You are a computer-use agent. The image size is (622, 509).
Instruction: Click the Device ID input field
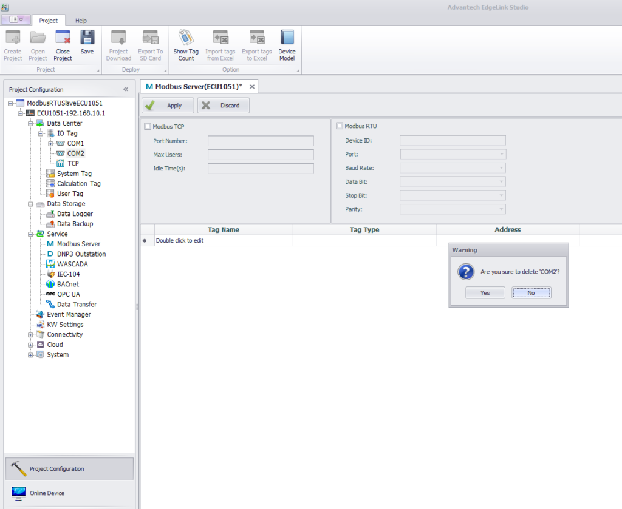click(453, 140)
